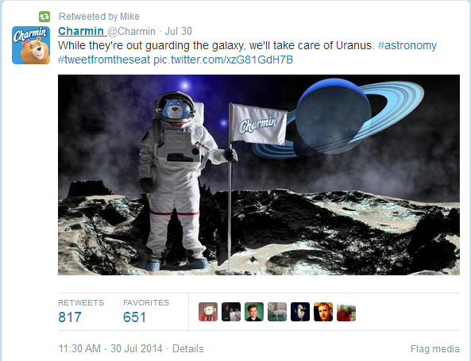Image resolution: width=471 pixels, height=361 pixels.
Task: Expand tweet Details link
Action: [188, 348]
